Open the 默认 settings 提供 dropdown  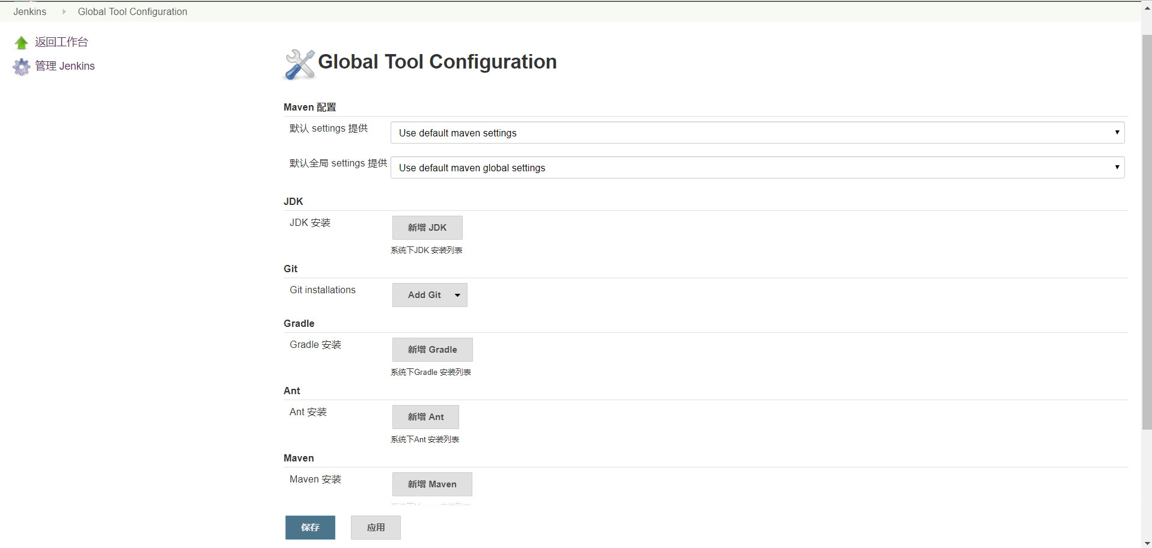click(x=757, y=133)
